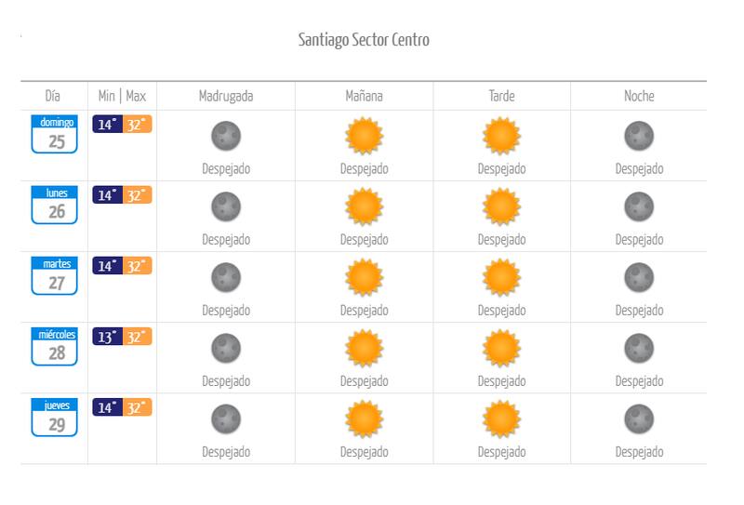Click the moon icon for domingo Madrugada
This screenshot has height=505, width=744.
point(226,136)
